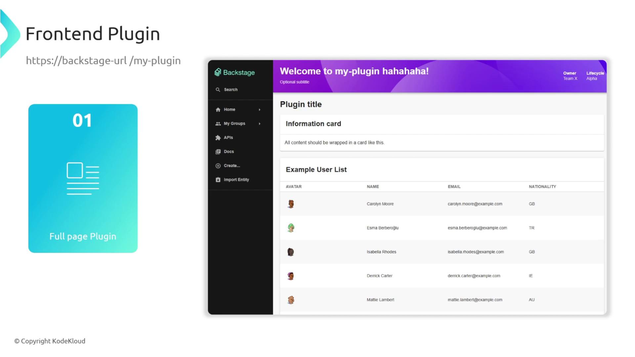
Task: Expand the My Groups submenu arrow
Action: 260,124
